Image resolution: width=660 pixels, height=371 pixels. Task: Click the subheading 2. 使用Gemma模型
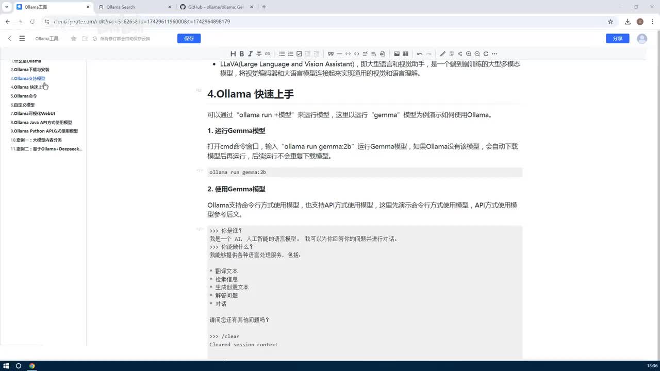click(236, 189)
